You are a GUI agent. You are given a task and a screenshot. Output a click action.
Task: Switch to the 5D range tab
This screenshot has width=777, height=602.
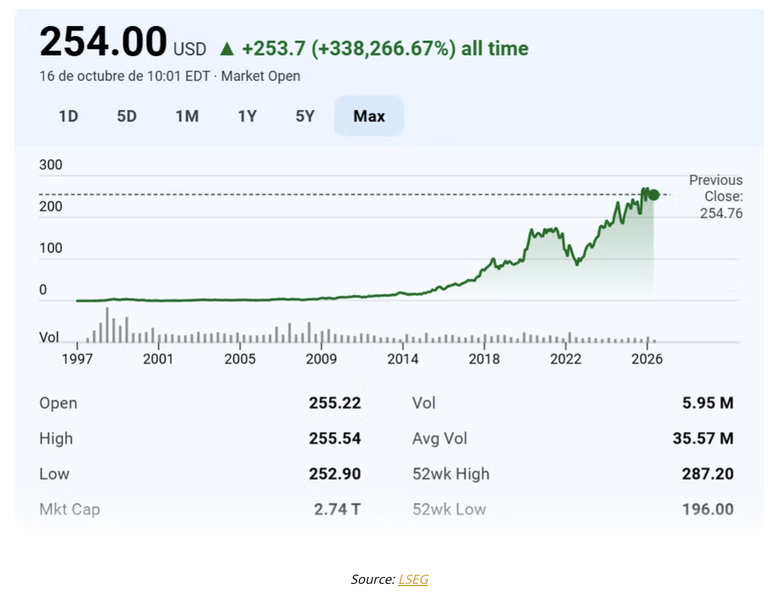(x=127, y=116)
